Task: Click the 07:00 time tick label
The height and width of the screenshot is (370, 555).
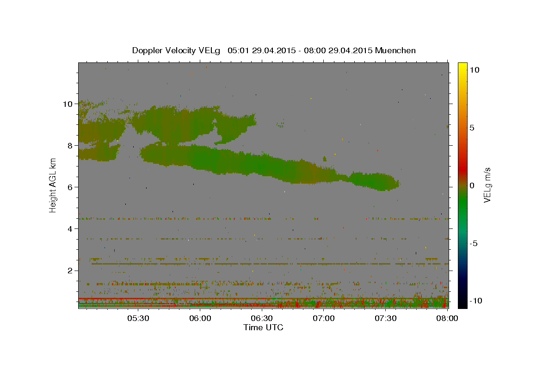Action: point(324,319)
